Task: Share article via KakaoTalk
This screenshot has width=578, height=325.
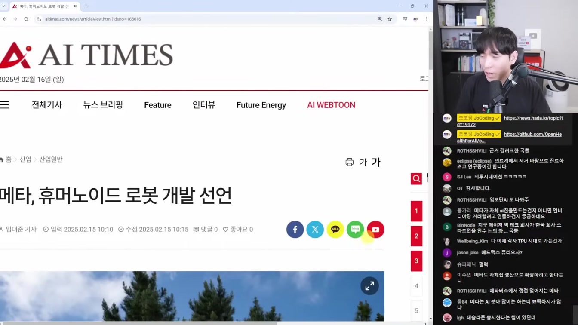Action: click(335, 230)
